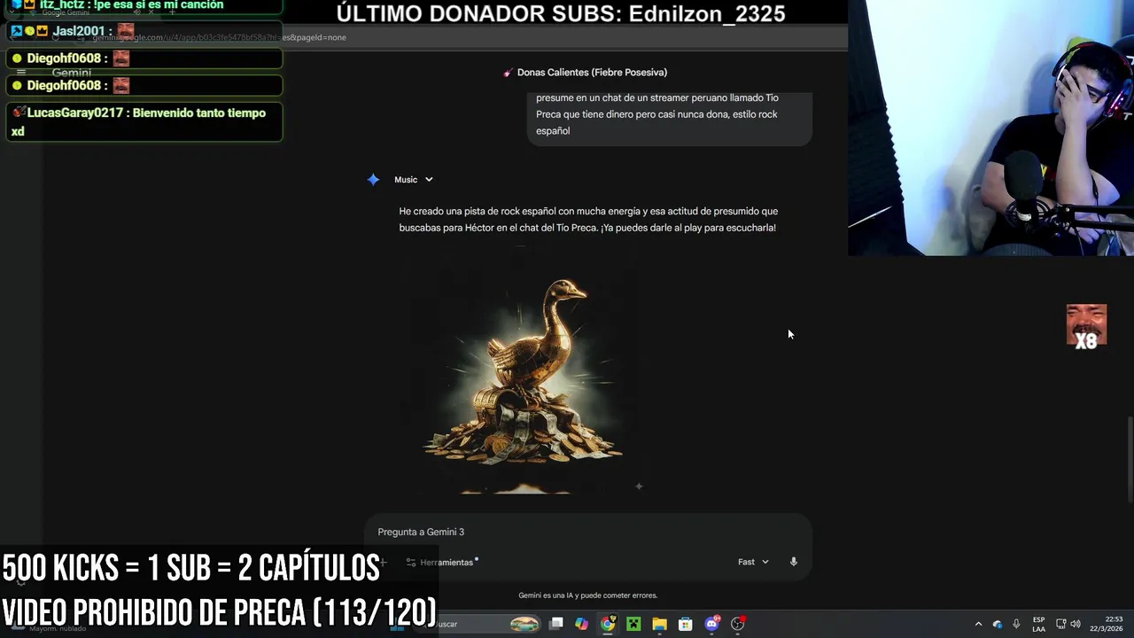Click the search highlight image in taskbar search
The width and height of the screenshot is (1134, 638).
(x=524, y=624)
